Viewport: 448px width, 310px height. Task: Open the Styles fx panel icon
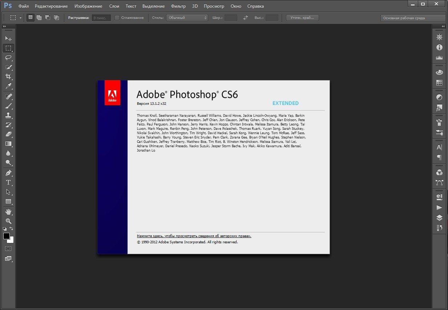[x=439, y=108]
